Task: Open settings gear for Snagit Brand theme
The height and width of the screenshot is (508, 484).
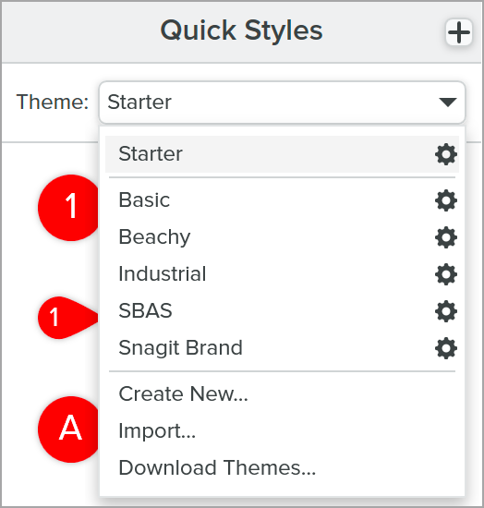Action: pyautogui.click(x=446, y=348)
